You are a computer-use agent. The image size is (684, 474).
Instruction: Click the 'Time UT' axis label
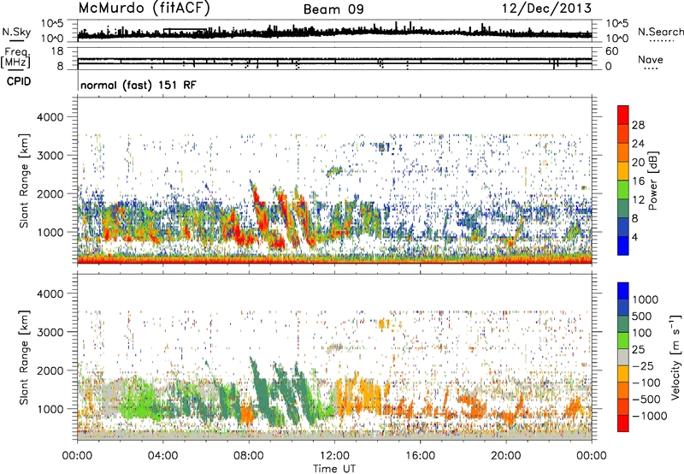pos(334,468)
